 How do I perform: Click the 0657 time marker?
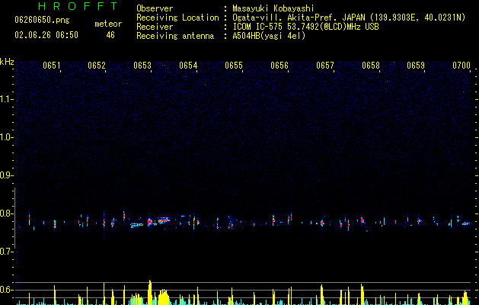pyautogui.click(x=325, y=66)
